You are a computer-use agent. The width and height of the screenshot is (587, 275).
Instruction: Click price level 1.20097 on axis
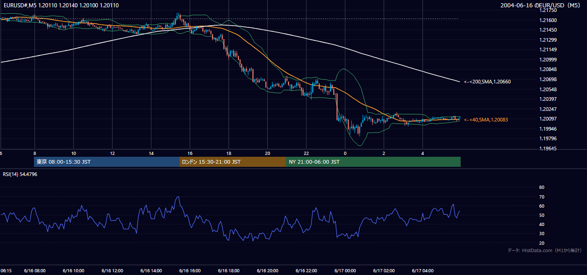pos(548,119)
